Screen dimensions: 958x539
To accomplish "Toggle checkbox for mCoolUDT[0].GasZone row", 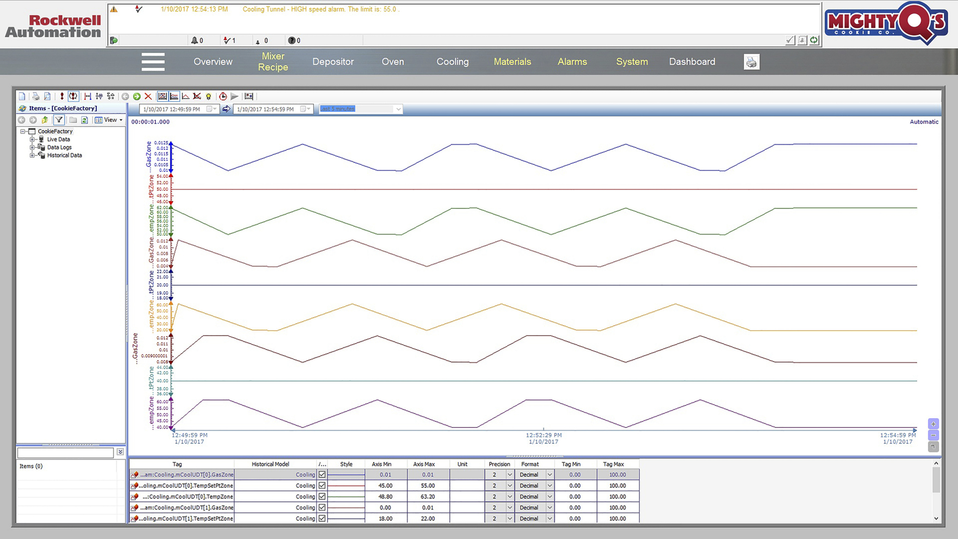I will point(322,475).
